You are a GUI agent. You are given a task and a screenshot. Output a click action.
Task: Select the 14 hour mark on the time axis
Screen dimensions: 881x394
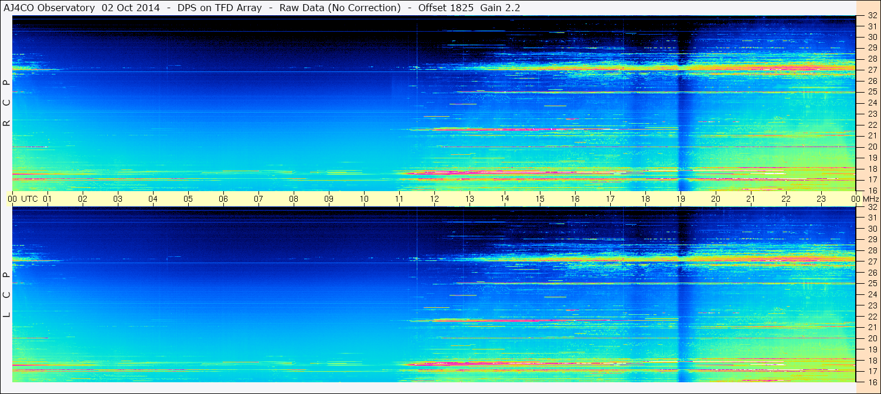pos(505,198)
